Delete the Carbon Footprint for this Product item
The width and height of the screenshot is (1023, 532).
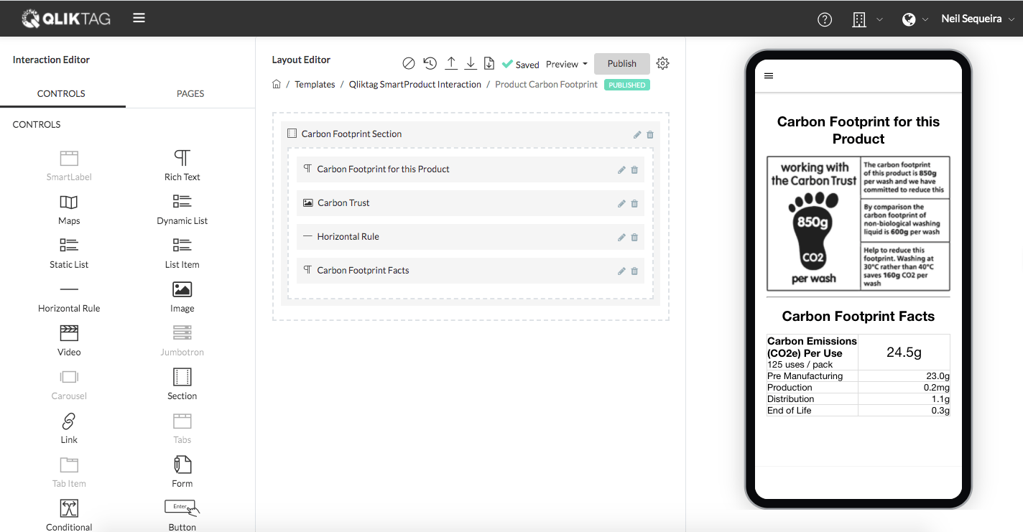pyautogui.click(x=634, y=169)
